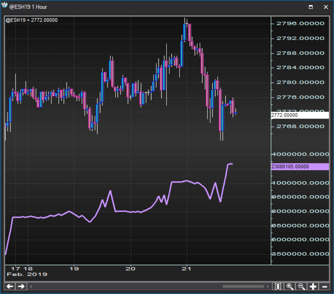The image size is (334, 294).
Task: Click the horizontal scrollbar left arrow
Action: 31,286
